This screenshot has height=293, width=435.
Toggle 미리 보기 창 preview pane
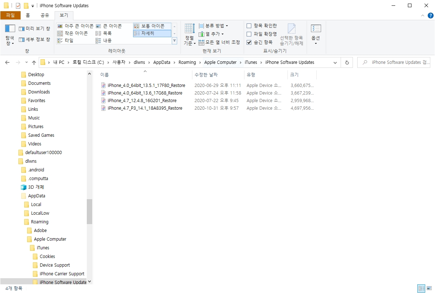point(34,29)
